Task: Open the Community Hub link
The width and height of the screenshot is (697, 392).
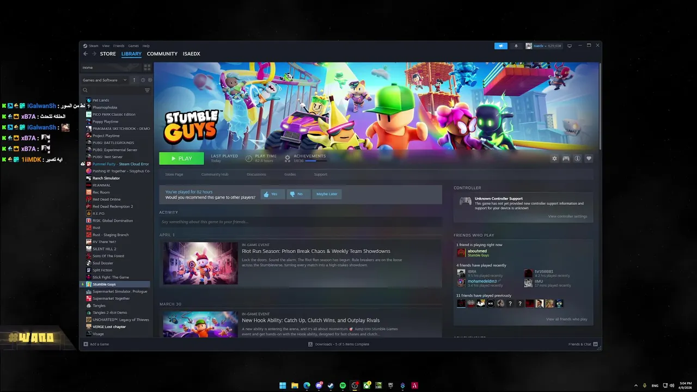Action: pos(215,174)
